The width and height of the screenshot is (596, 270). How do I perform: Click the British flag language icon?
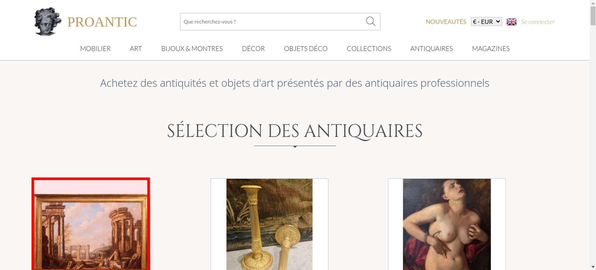[x=511, y=22]
